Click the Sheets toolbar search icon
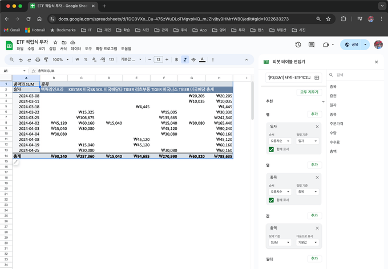388x269 pixels. [x=11, y=60]
